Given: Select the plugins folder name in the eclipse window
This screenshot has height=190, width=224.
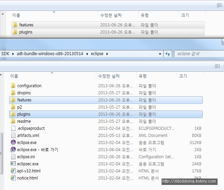Looking at the screenshot, I should point(24,114).
